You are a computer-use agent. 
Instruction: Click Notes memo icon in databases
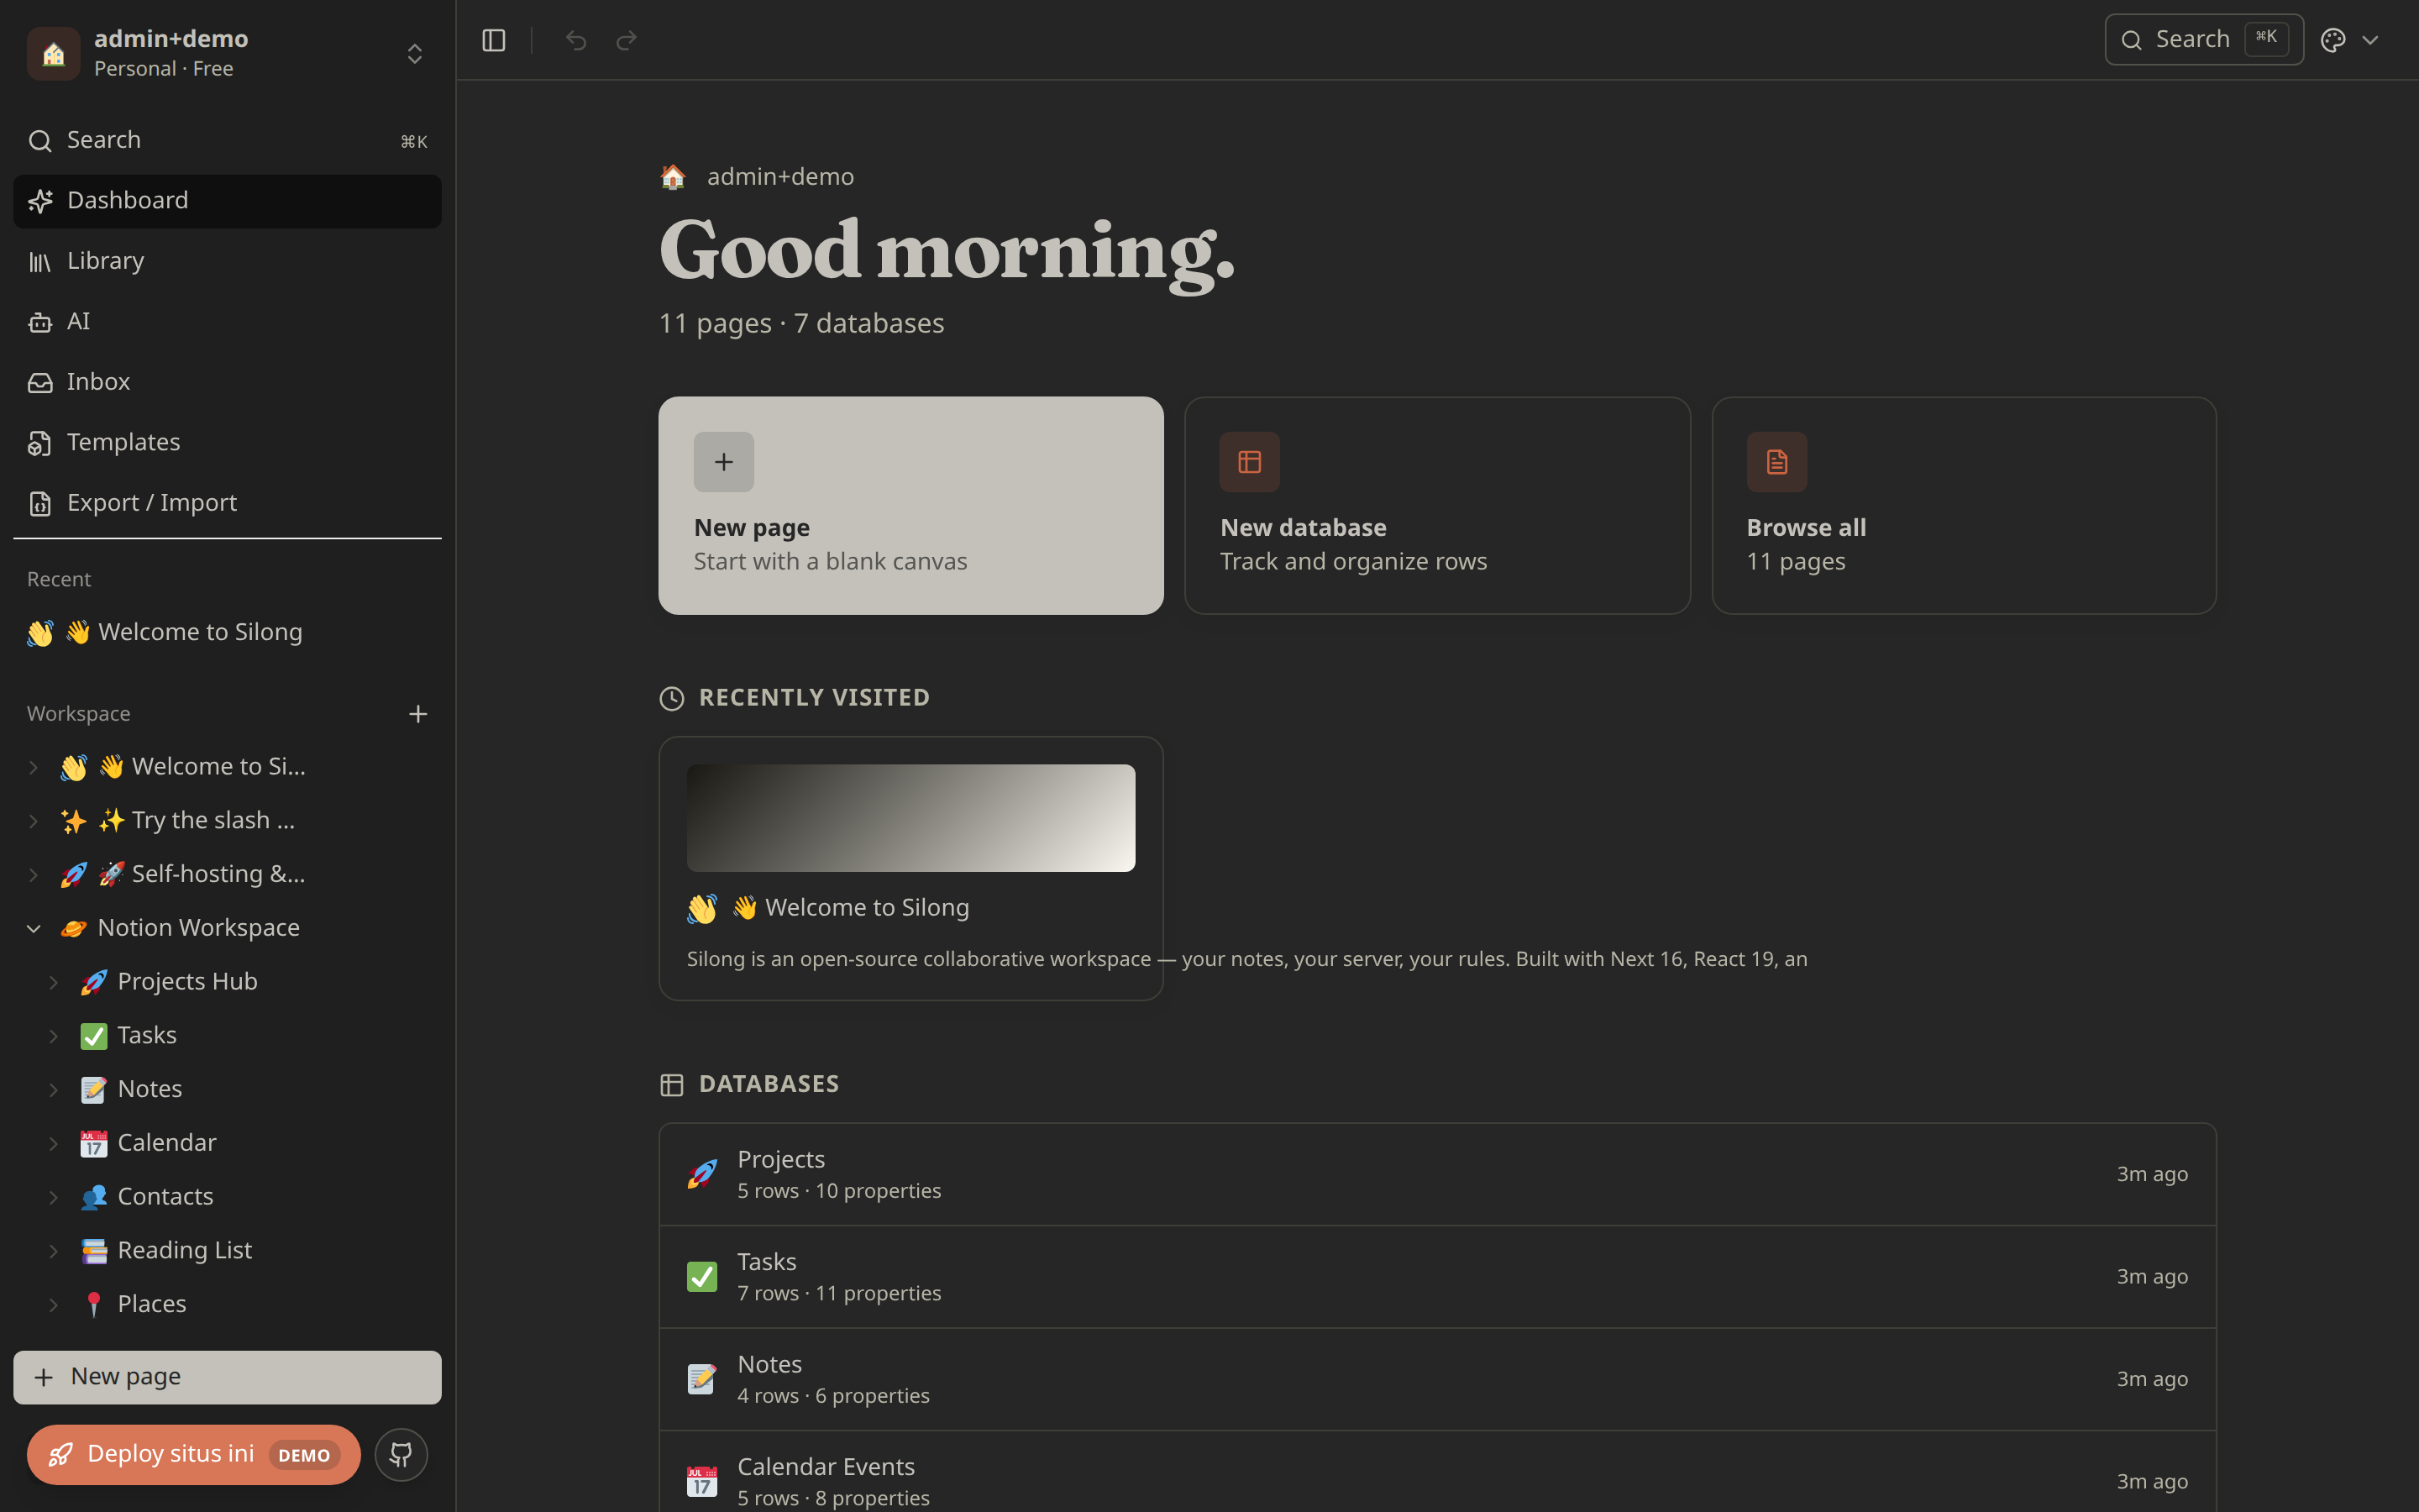[701, 1380]
